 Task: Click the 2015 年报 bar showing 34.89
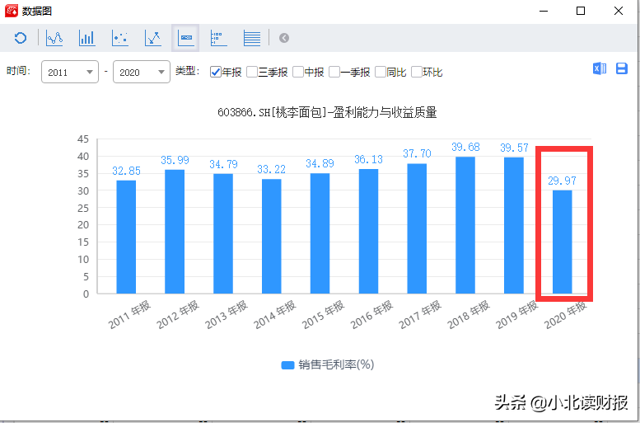320,233
